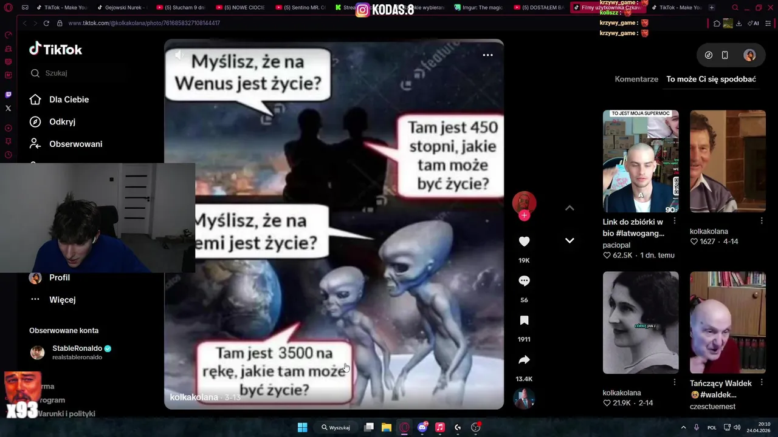
Task: Open the kolkakolana 1627-likes video thumbnail
Action: pos(728,161)
